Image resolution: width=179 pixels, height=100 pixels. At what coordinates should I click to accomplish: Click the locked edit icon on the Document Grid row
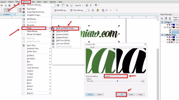click(172, 42)
